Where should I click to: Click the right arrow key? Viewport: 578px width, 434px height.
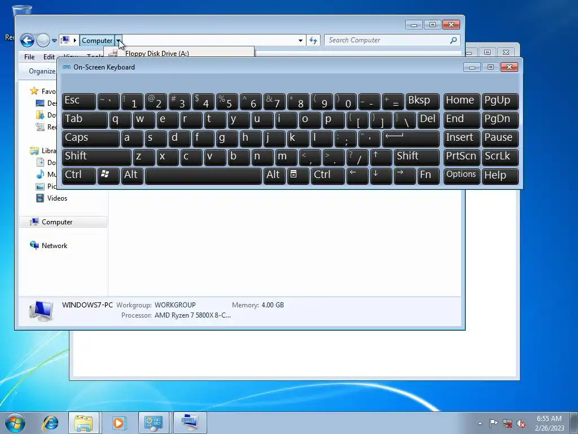[x=405, y=176]
